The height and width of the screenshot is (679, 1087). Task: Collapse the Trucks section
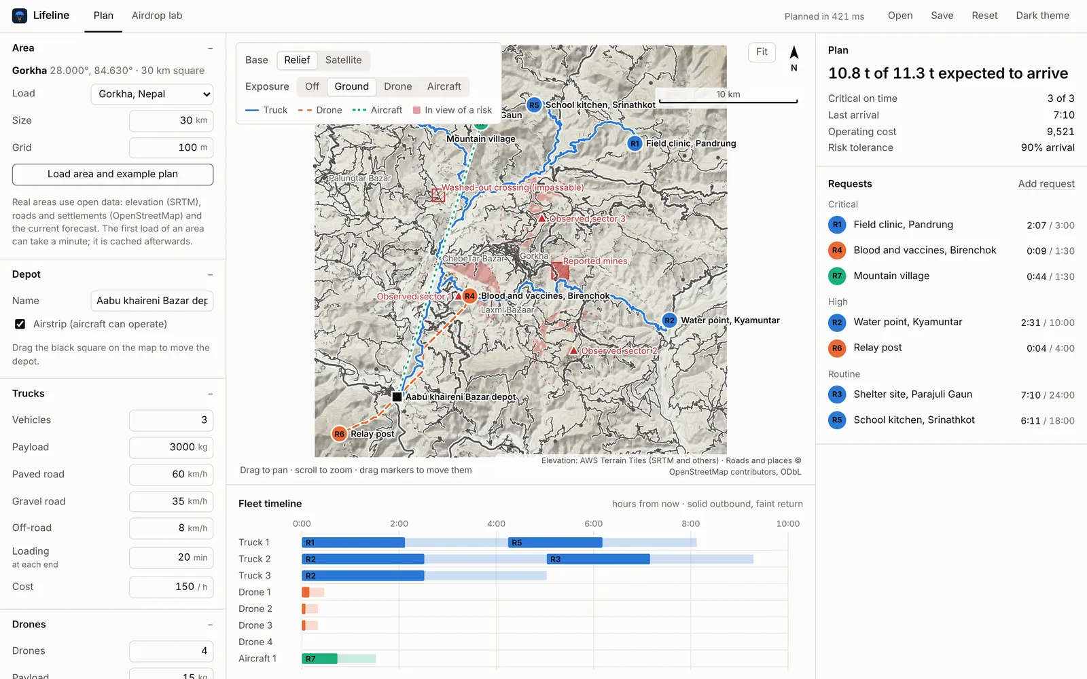[x=210, y=394]
